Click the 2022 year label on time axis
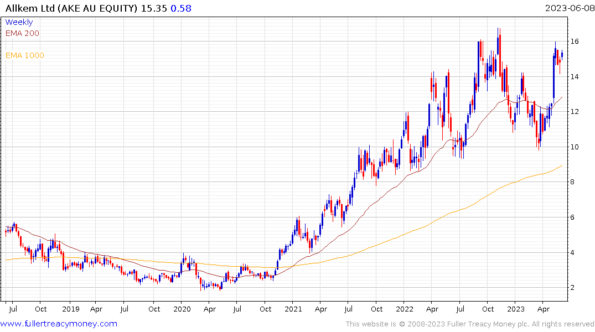Image resolution: width=595 pixels, height=332 pixels. pos(405,309)
